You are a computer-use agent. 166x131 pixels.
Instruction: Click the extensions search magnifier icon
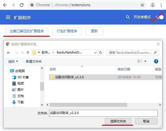pos(128,17)
